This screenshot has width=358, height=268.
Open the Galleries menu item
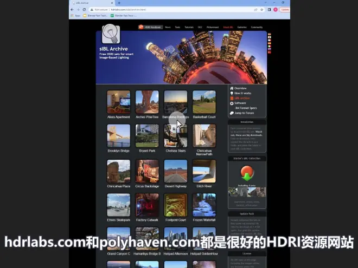[242, 27]
